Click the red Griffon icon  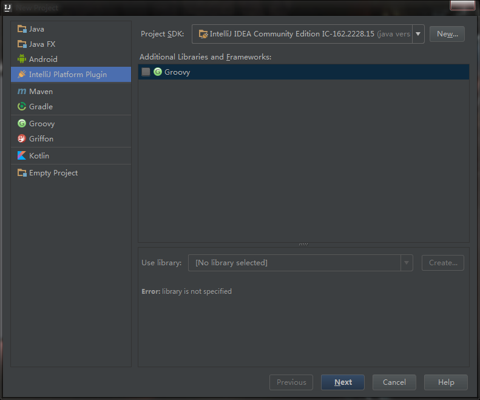pos(22,138)
